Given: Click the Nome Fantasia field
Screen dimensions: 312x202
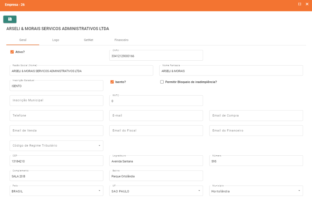Looking at the screenshot, I should coord(231,71).
